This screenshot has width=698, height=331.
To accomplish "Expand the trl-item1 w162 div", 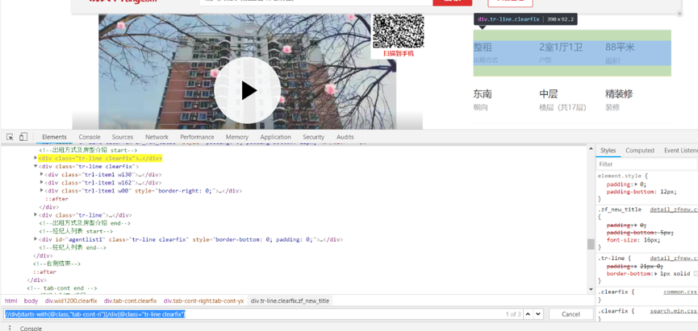I will coord(42,182).
